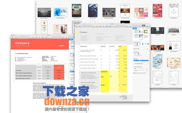Click Column size field in inspector
The image size is (182, 113).
tap(147, 70)
